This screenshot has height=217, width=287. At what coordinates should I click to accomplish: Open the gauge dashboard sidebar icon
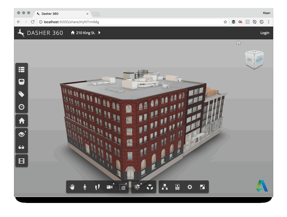point(22,107)
